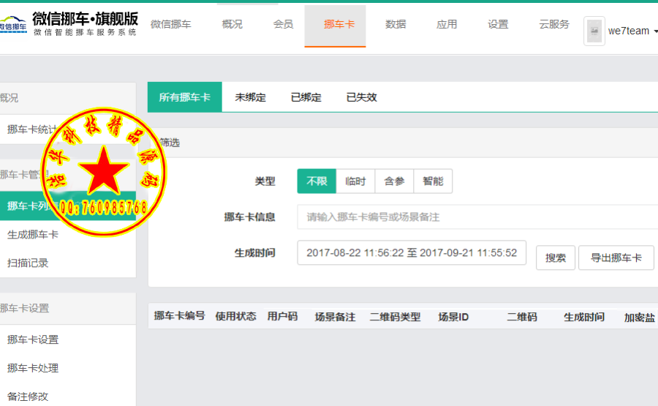
Task: Select the 含参 type filter
Action: point(394,181)
